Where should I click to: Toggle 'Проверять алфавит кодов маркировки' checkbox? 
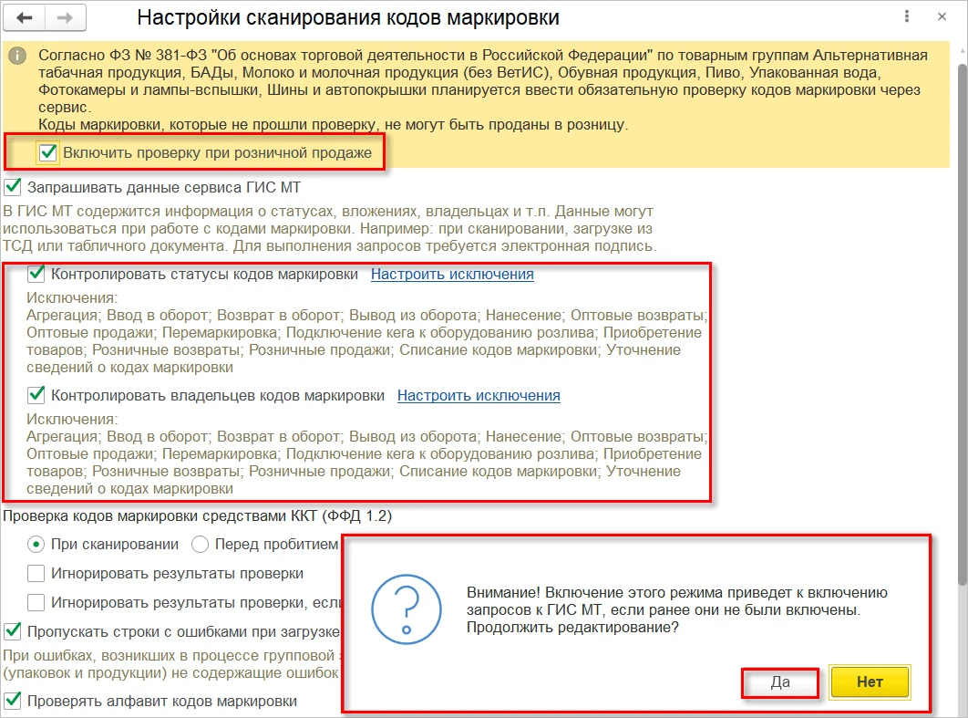click(13, 701)
